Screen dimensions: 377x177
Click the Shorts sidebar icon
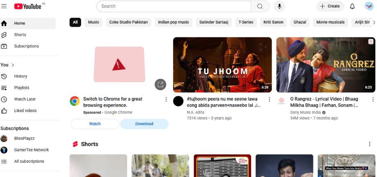point(4,35)
